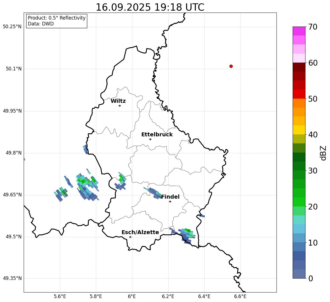Click the 6.6°E longitude tick label

click(x=240, y=296)
